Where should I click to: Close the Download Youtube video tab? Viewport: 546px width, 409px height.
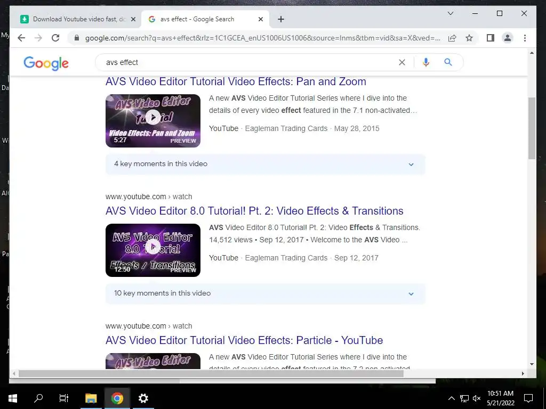(133, 19)
